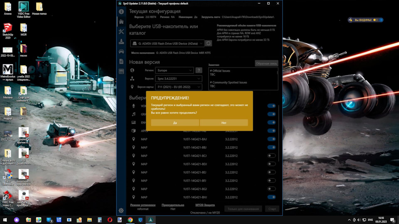Open VSDC Free Video Editor desktop icon
399x224 pixels.
coord(24,10)
